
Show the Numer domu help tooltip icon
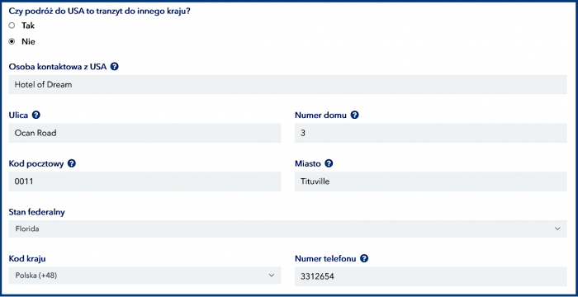(x=354, y=115)
